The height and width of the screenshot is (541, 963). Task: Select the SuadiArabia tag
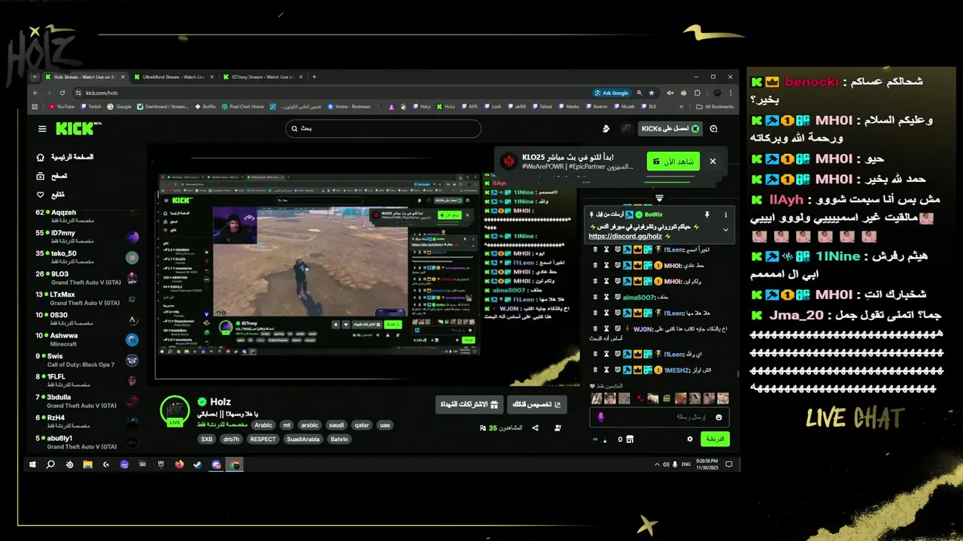pos(303,439)
